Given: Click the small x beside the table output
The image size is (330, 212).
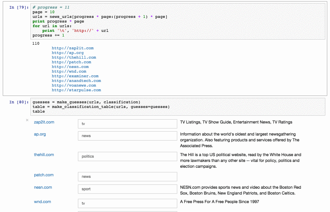Looking at the screenshot, I should click(x=27, y=120).
